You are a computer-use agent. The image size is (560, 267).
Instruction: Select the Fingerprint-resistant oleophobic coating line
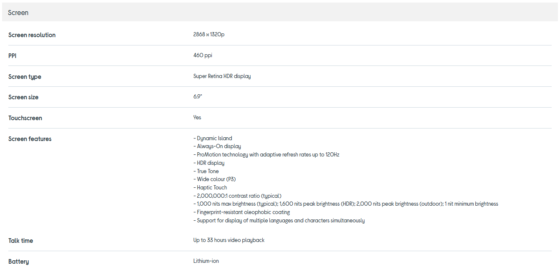(x=241, y=212)
